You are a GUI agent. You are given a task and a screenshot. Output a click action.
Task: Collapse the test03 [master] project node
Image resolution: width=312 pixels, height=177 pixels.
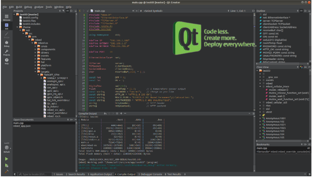point(14,14)
